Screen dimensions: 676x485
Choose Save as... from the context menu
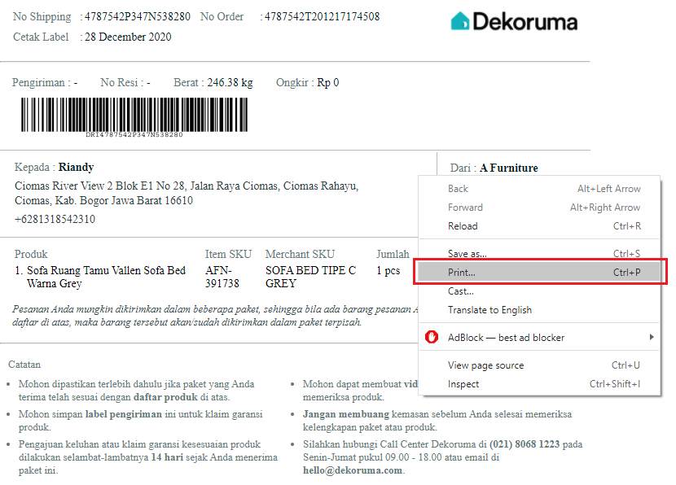coord(539,253)
